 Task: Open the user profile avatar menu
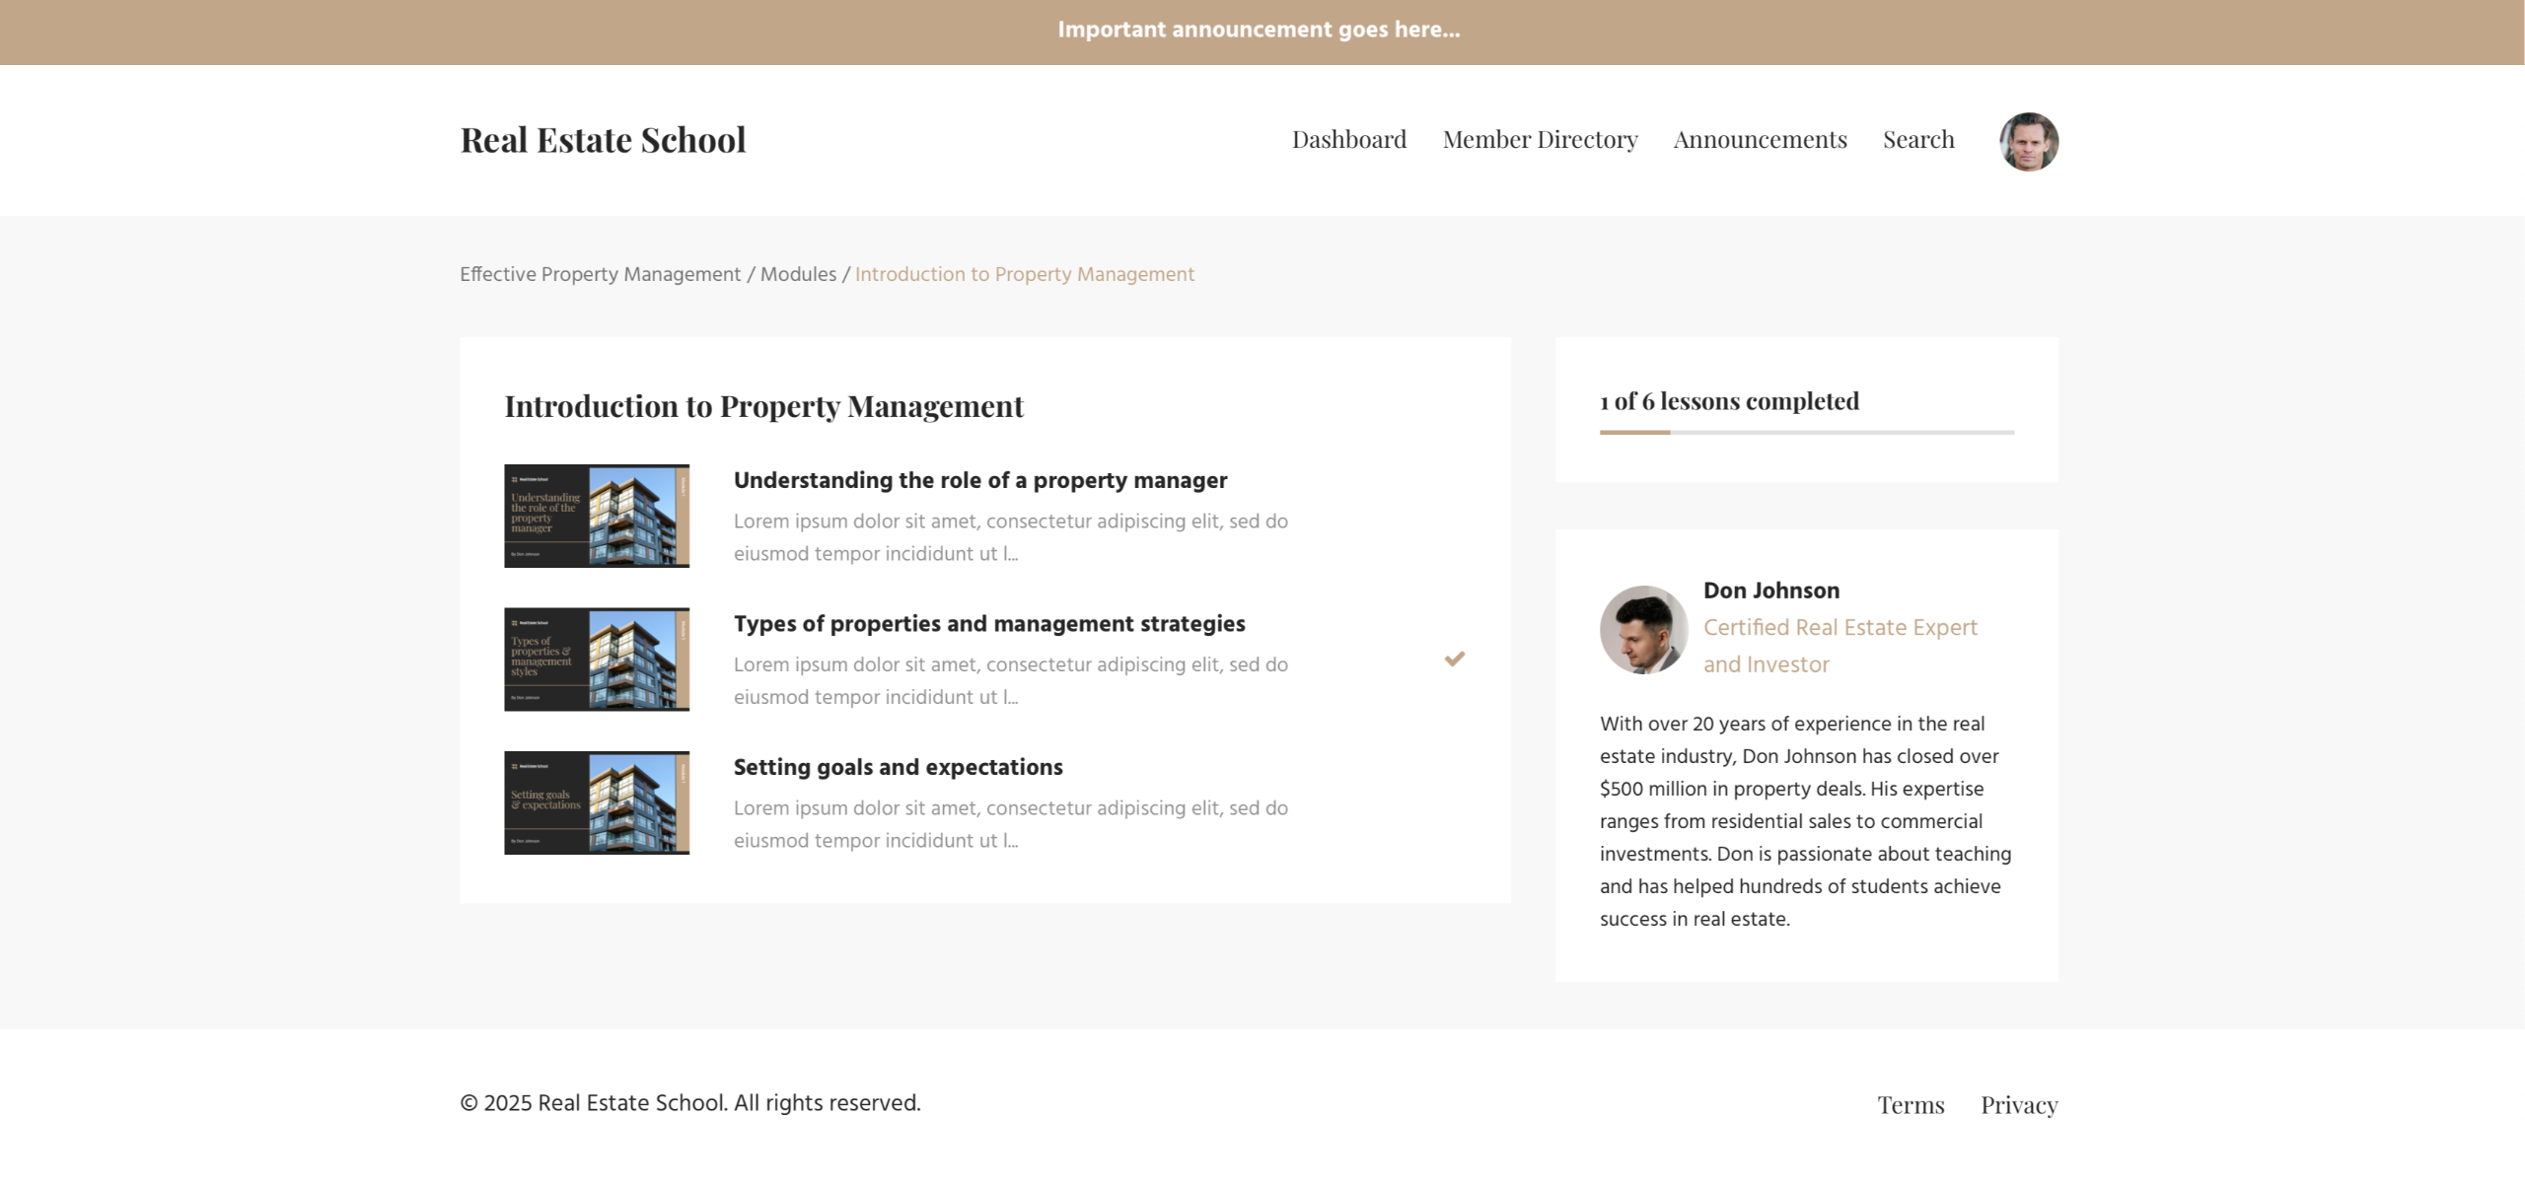click(x=2028, y=141)
